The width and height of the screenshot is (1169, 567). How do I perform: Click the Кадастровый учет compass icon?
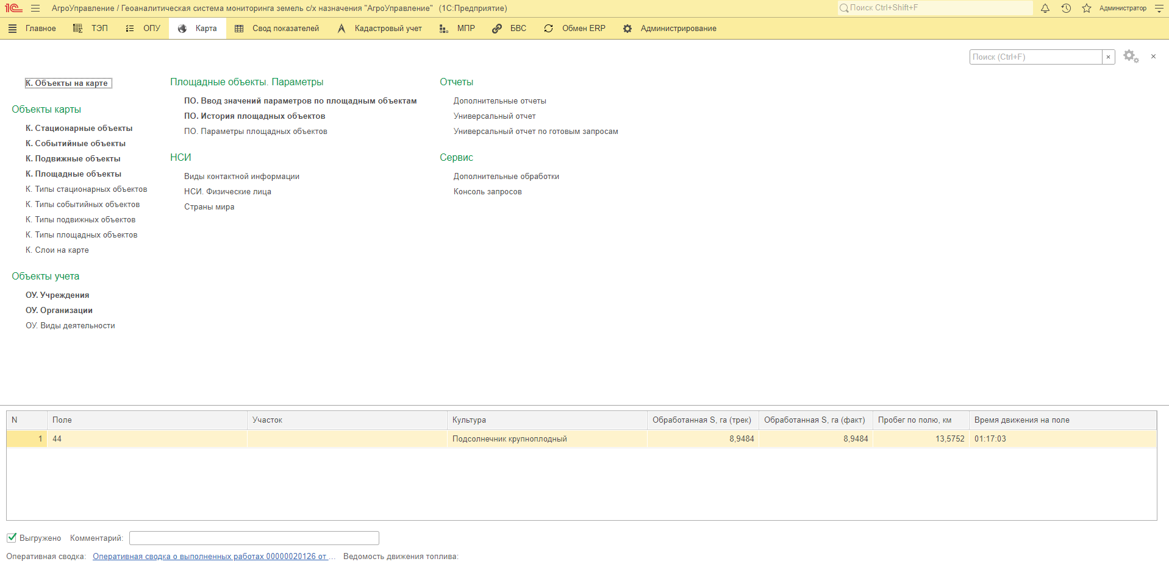(x=341, y=29)
